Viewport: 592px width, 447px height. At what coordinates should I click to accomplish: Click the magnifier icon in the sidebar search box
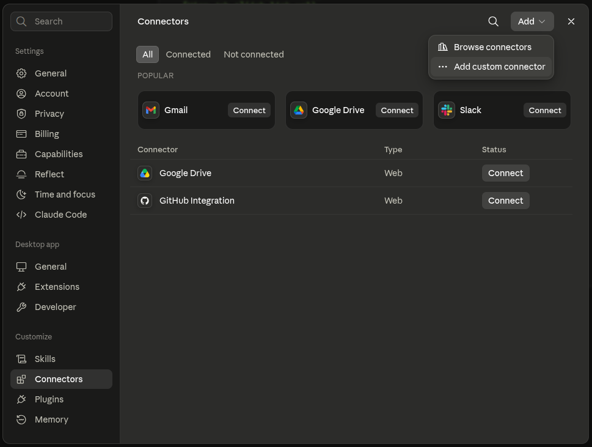(21, 21)
